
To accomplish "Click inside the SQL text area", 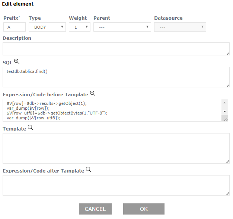I will pyautogui.click(x=115, y=77).
